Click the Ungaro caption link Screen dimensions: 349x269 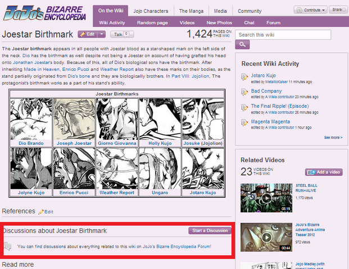pyautogui.click(x=160, y=193)
